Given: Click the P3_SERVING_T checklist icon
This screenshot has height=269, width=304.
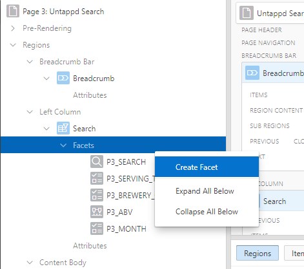Looking at the screenshot, I should (x=97, y=178).
